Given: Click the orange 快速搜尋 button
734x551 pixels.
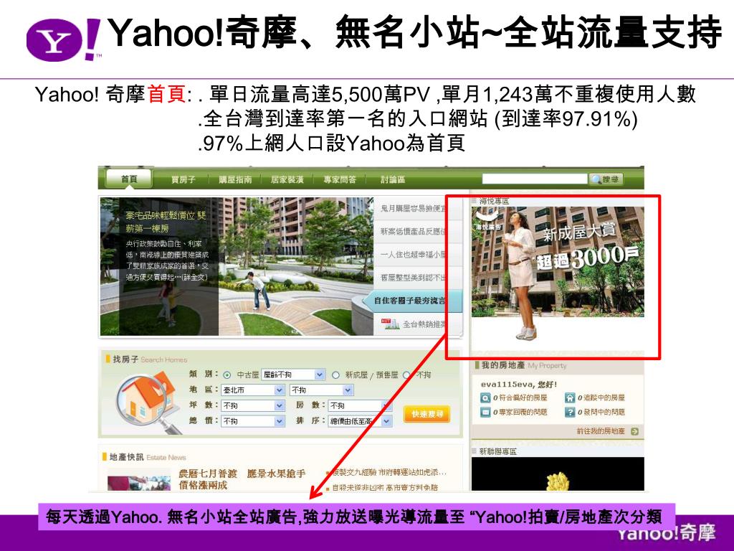Looking at the screenshot, I should [x=426, y=414].
